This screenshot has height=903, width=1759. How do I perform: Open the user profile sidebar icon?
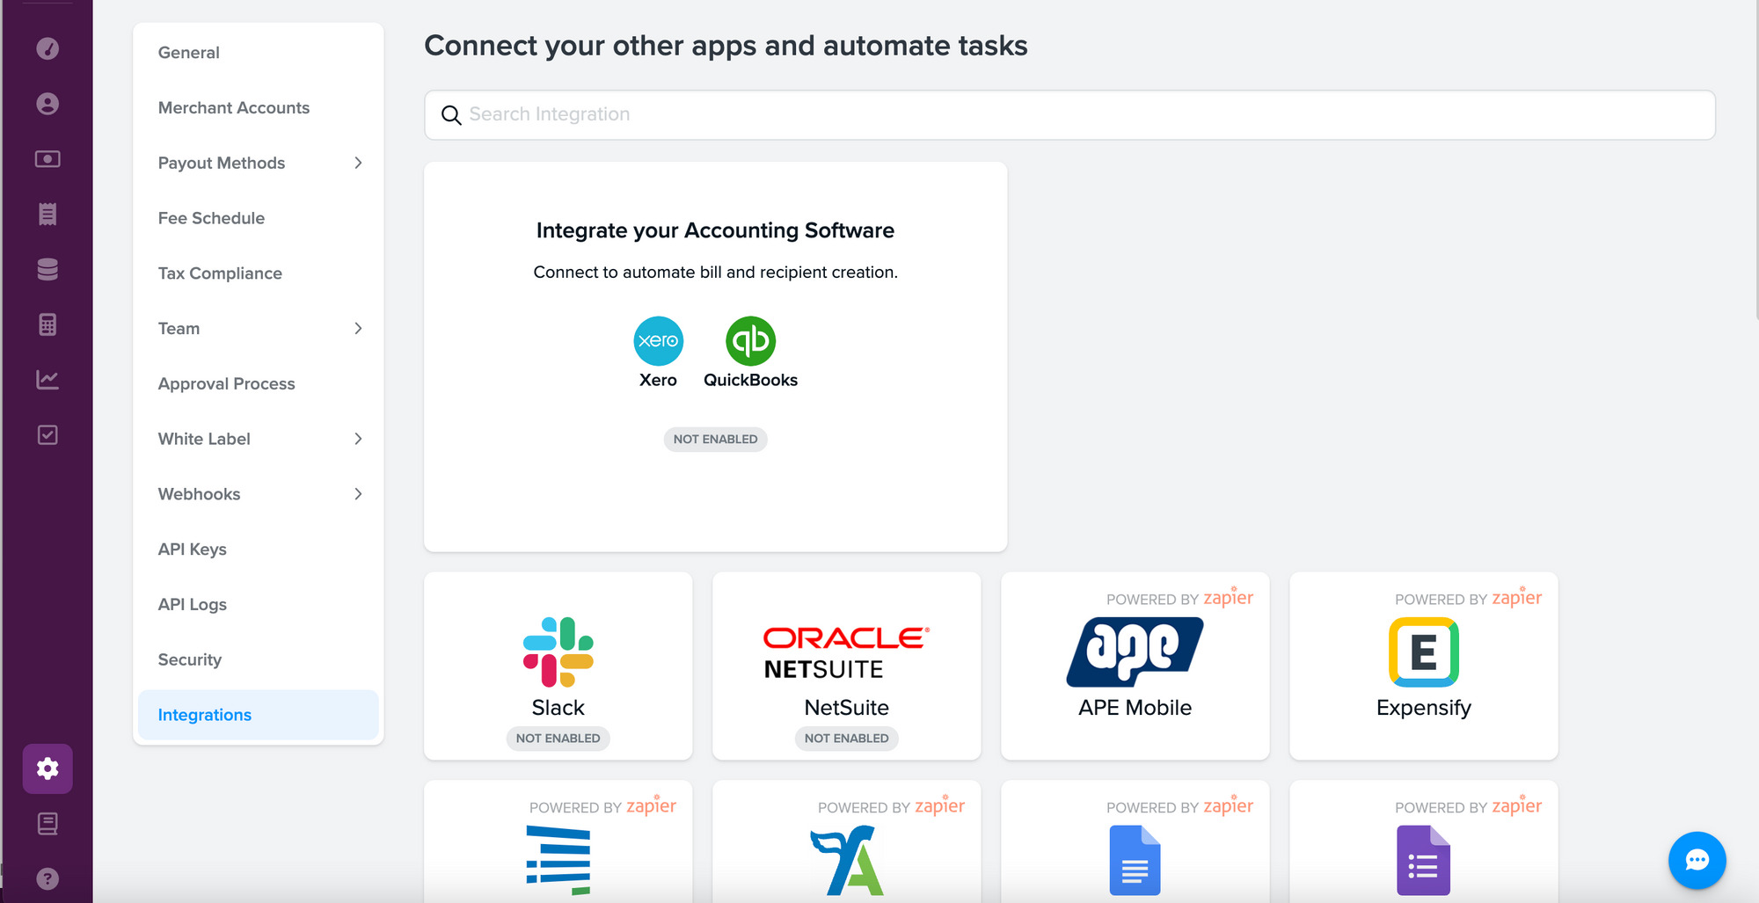[x=47, y=104]
